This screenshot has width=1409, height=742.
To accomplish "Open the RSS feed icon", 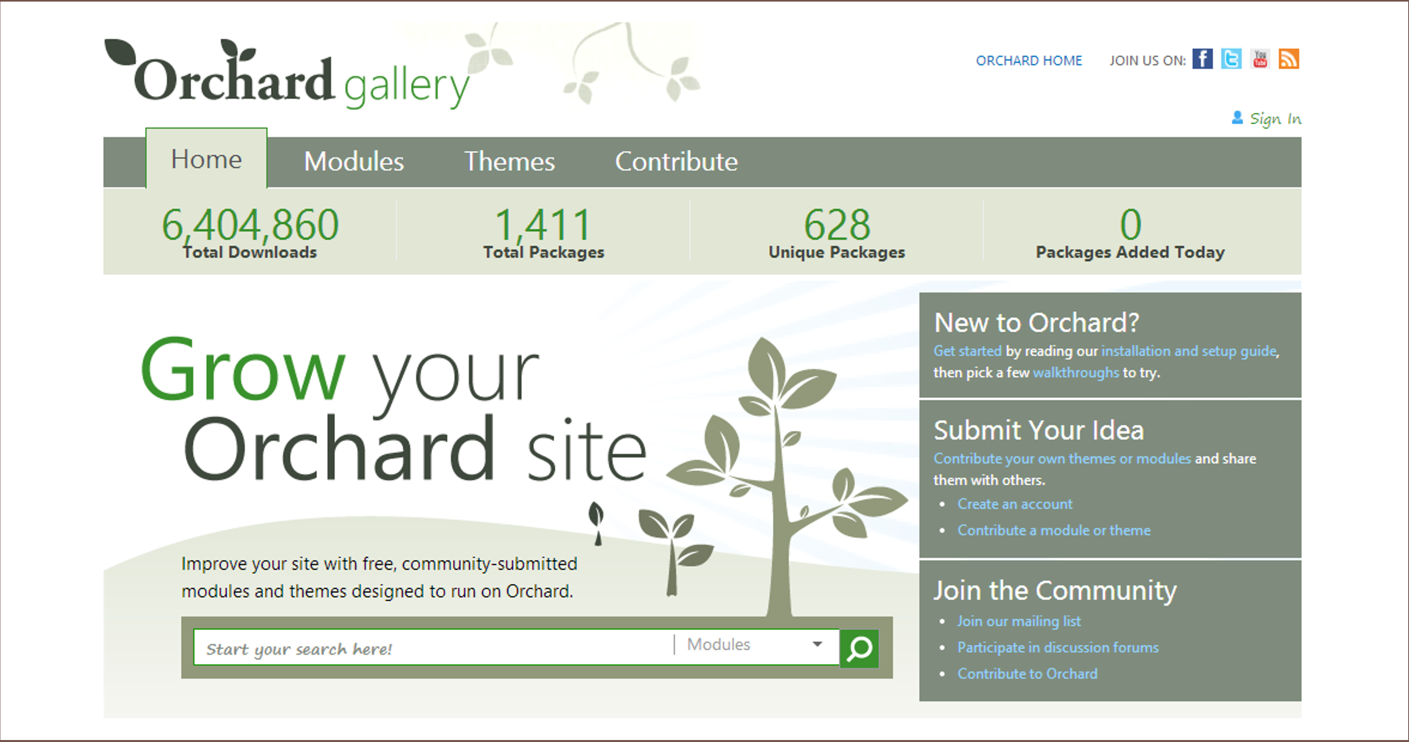I will point(1289,59).
